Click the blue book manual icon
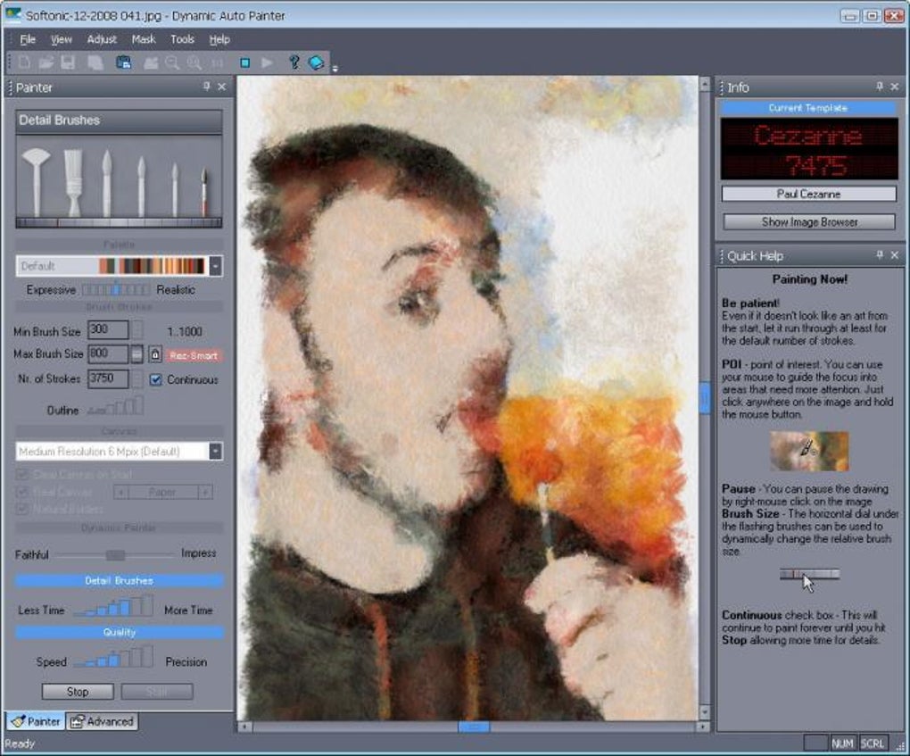 tap(317, 62)
